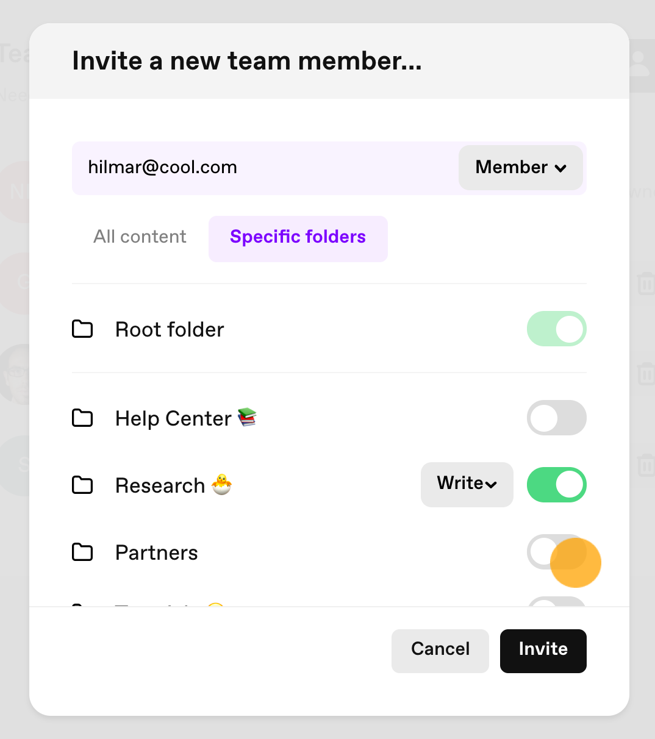Click the email field containing hilmar@cool.com
655x739 pixels.
coord(265,168)
